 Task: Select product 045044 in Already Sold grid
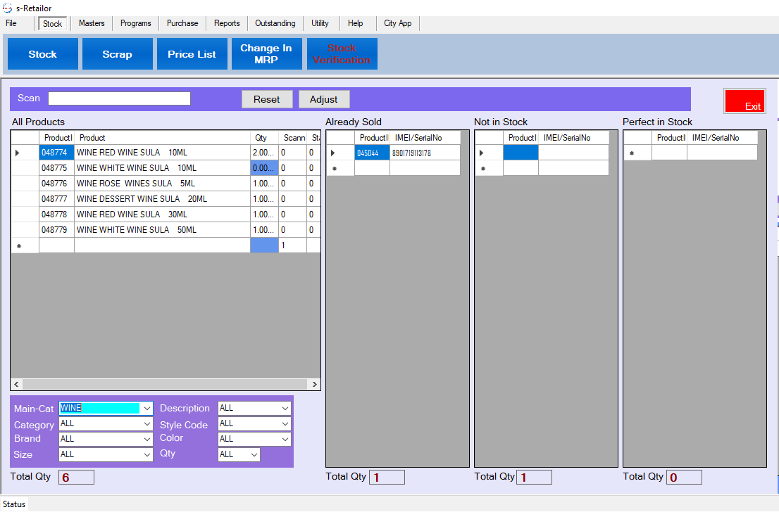pyautogui.click(x=371, y=153)
